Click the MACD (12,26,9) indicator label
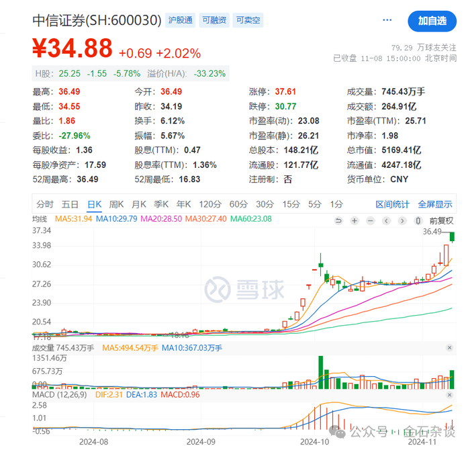The width and height of the screenshot is (470, 450). click(x=59, y=394)
